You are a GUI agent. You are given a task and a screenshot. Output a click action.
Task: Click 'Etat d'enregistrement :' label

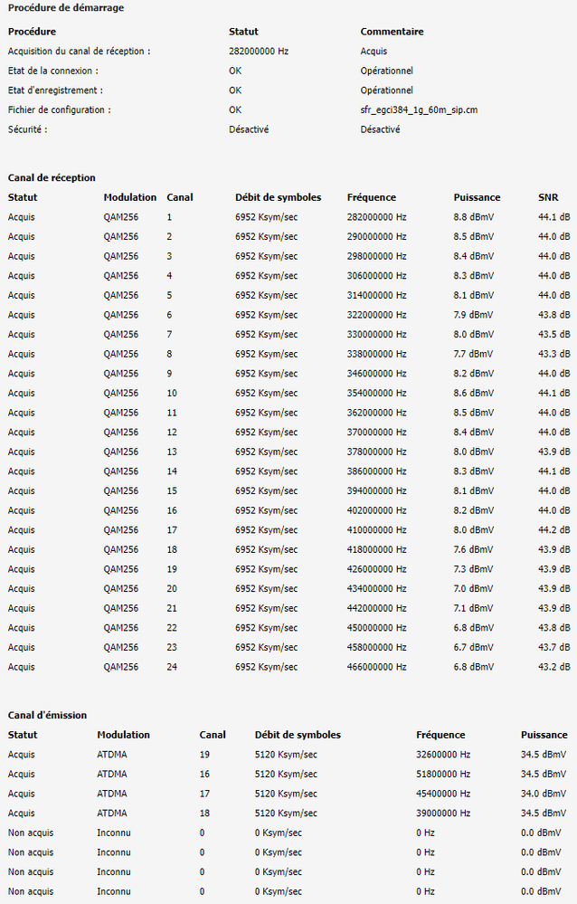tap(54, 90)
